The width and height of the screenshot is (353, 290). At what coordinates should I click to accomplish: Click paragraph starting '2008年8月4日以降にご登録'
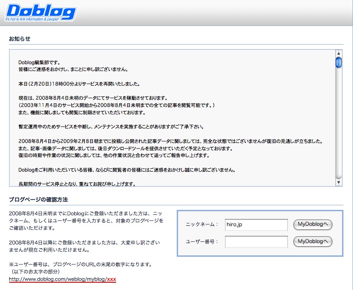pyautogui.click(x=84, y=246)
